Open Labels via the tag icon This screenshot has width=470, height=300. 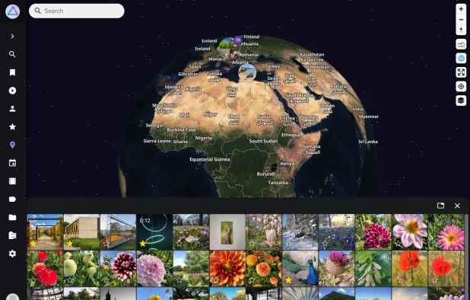[x=12, y=199]
